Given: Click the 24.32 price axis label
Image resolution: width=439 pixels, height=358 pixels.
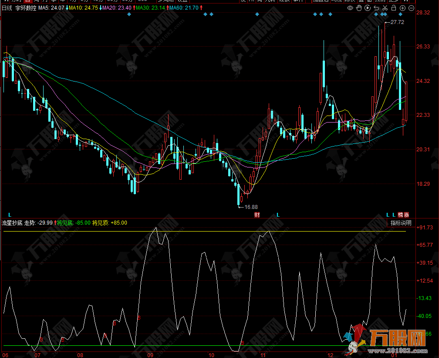Looking at the screenshot, I should [x=423, y=81].
